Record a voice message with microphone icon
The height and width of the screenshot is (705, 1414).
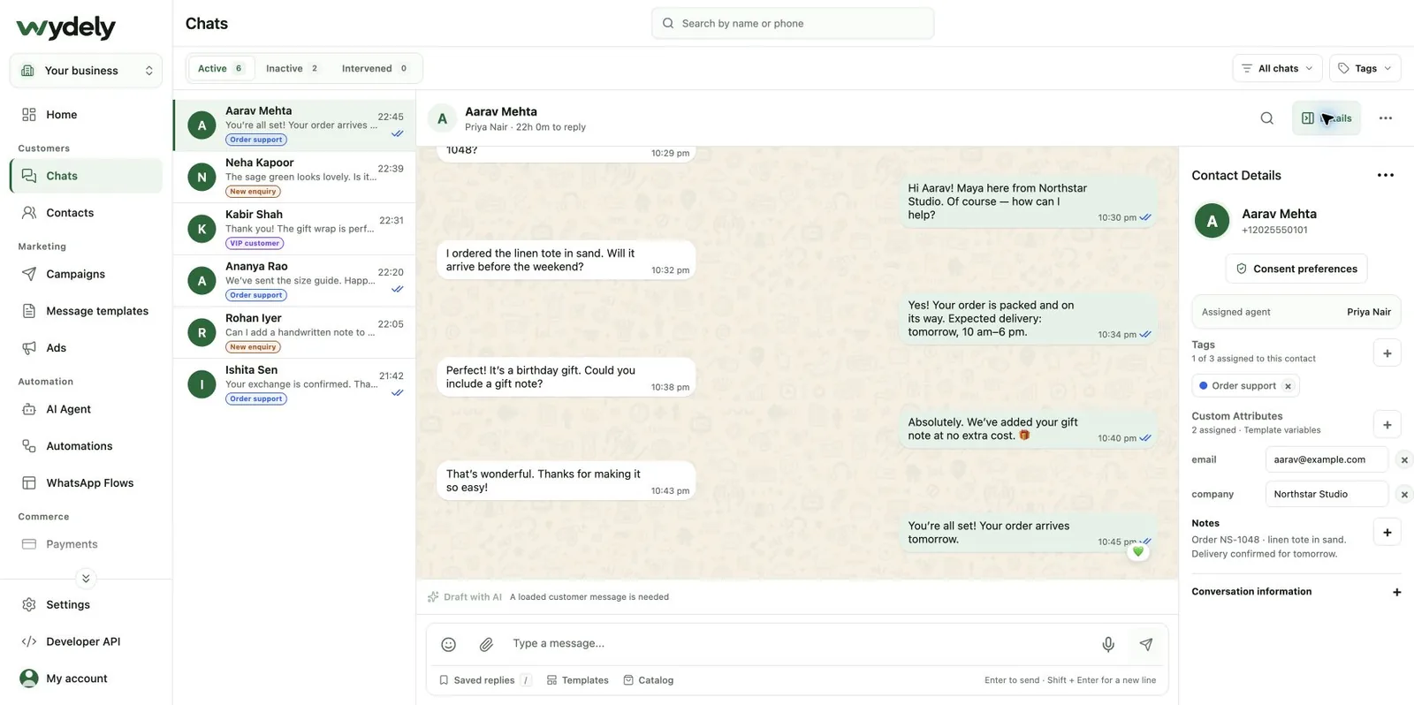1107,644
